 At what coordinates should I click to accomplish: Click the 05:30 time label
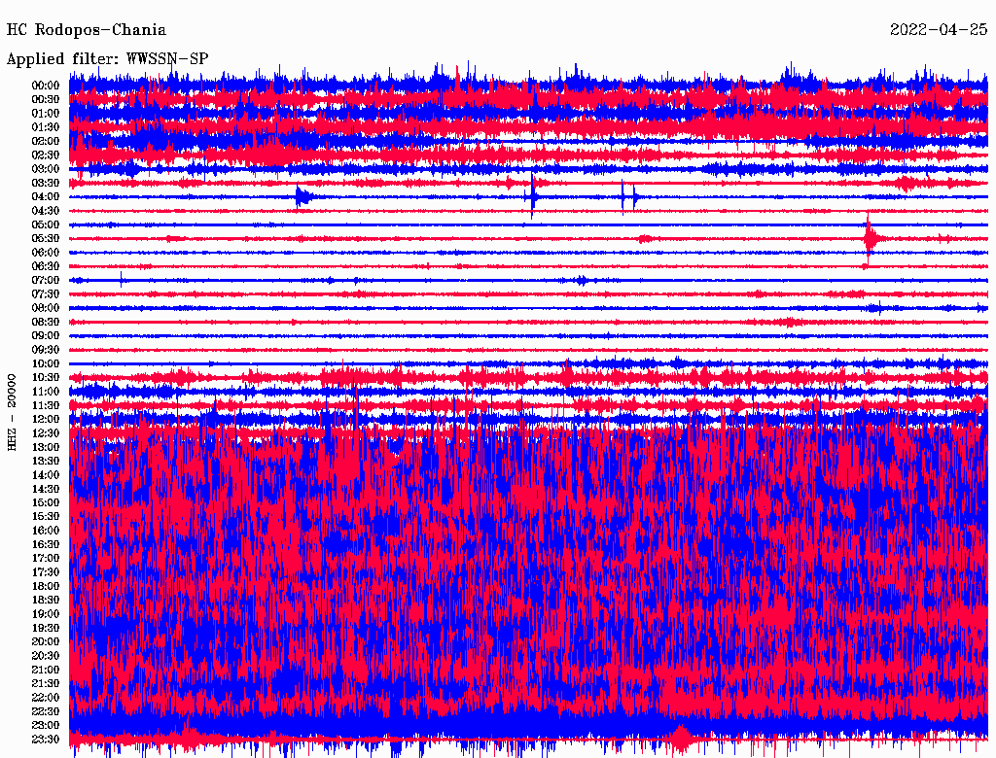(46, 238)
